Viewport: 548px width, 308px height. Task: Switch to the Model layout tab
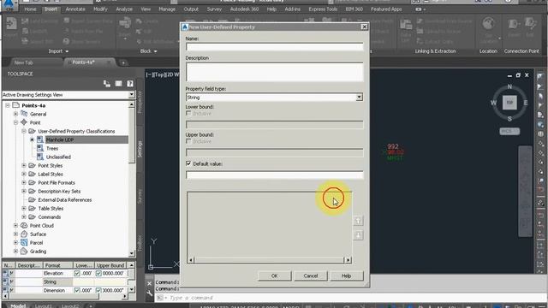pos(18,306)
